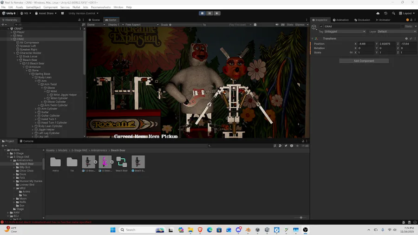418x235 pixels.
Task: Lock the Inspector panel
Action: click(411, 20)
